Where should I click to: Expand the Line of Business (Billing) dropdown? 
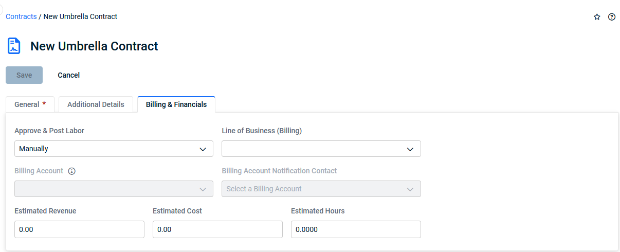[321, 149]
